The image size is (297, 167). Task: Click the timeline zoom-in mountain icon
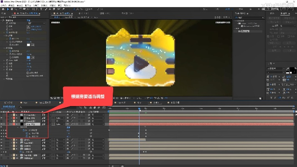pos(122,166)
